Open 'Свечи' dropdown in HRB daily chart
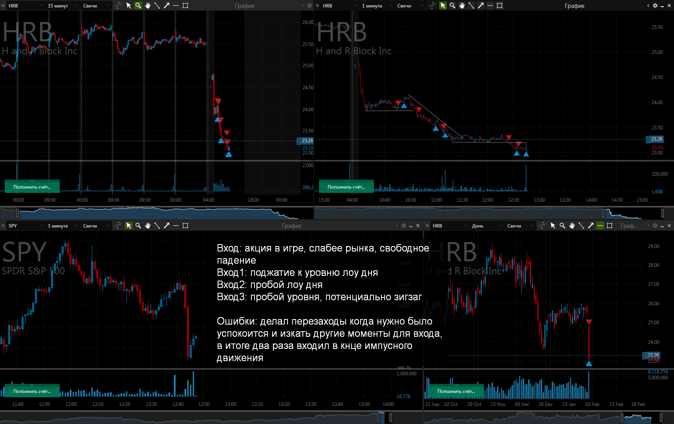Image resolution: width=674 pixels, height=424 pixels. click(x=520, y=226)
